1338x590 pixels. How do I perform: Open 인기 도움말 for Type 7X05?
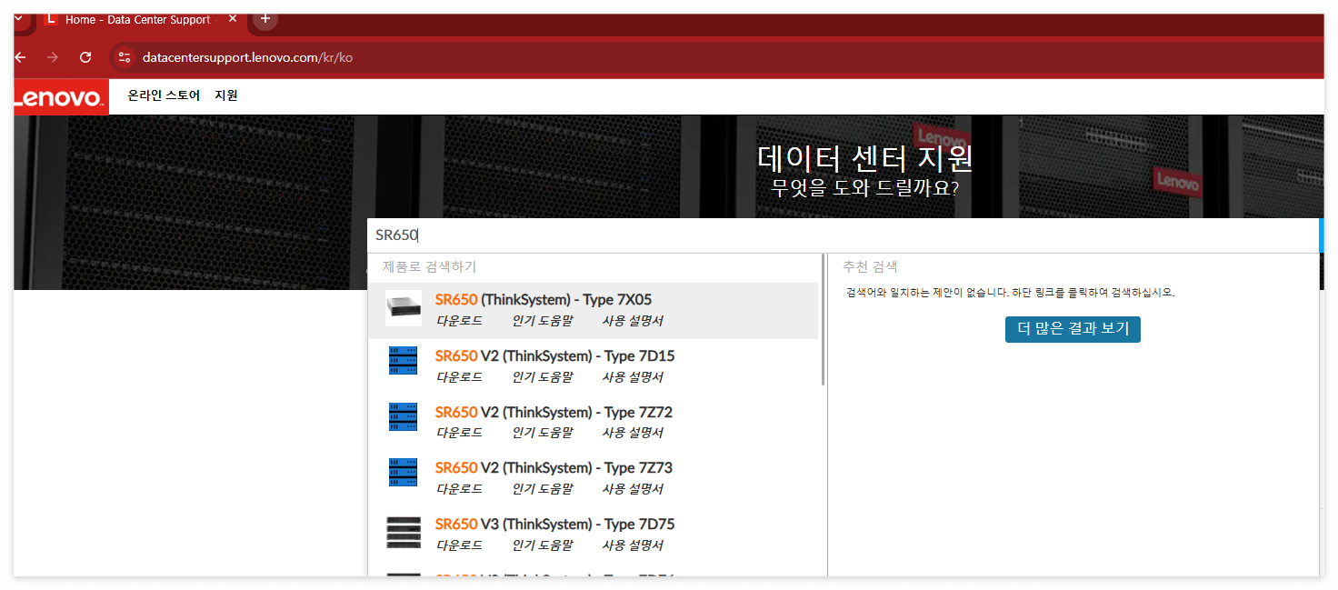coord(542,321)
